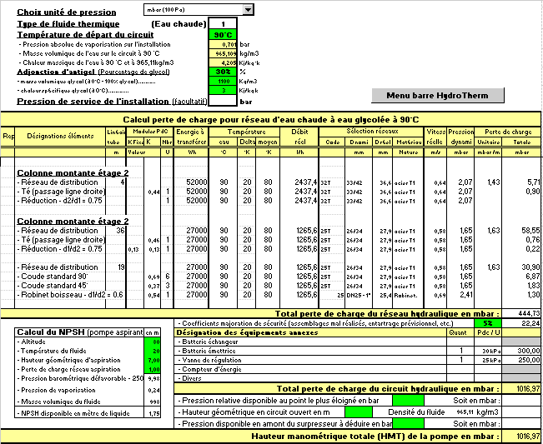Screen dimensions: 543x444
Task: Select the glycol density cell showing 1100
Action: tap(223, 81)
